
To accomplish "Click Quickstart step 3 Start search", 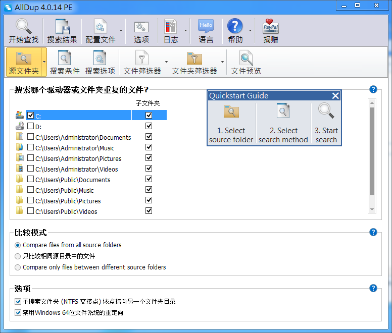I will [326, 124].
